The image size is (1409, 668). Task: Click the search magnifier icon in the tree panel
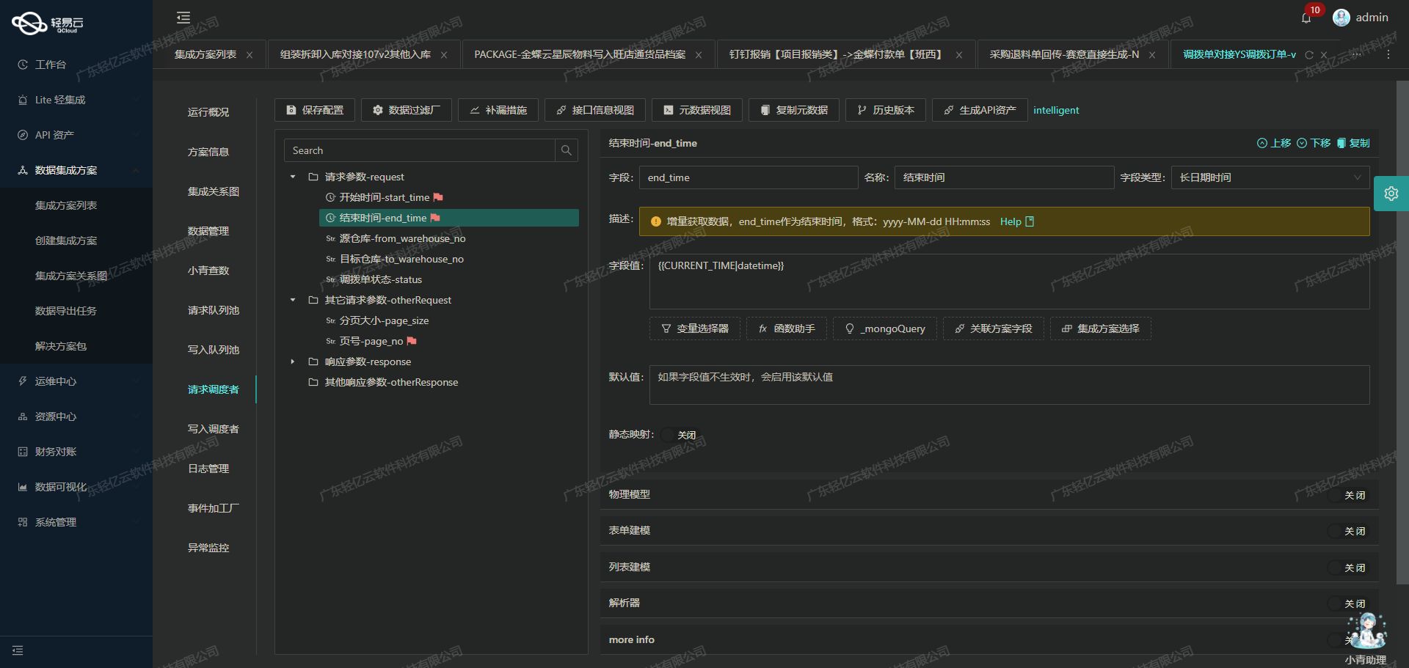[567, 150]
